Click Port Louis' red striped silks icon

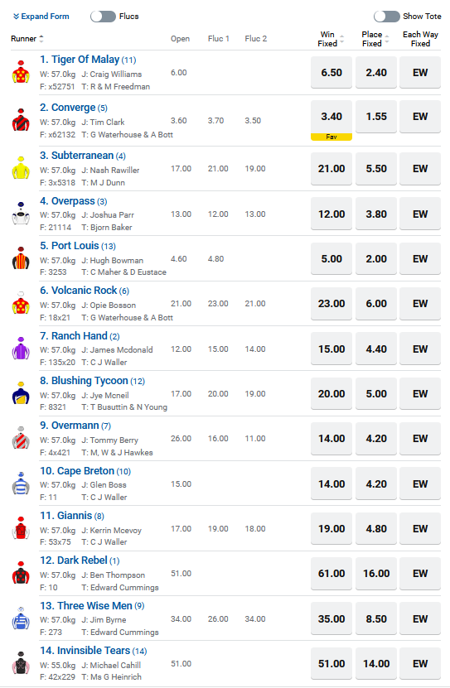click(21, 258)
